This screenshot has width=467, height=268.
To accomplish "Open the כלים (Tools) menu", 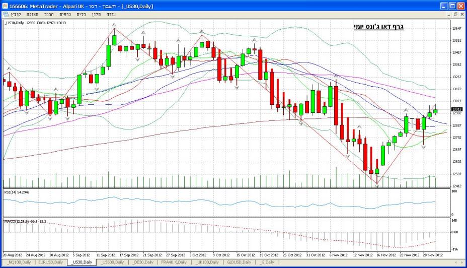I will pos(81,14).
